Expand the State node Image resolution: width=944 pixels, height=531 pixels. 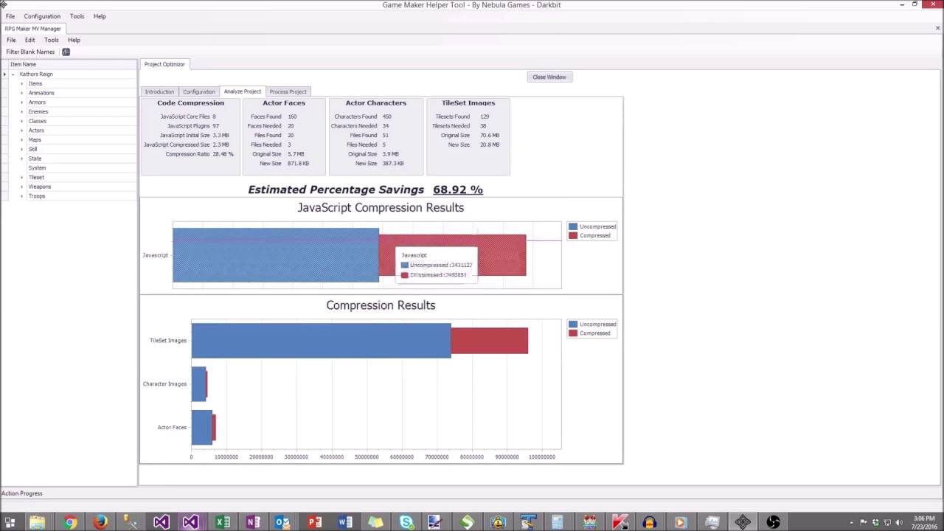click(x=22, y=159)
